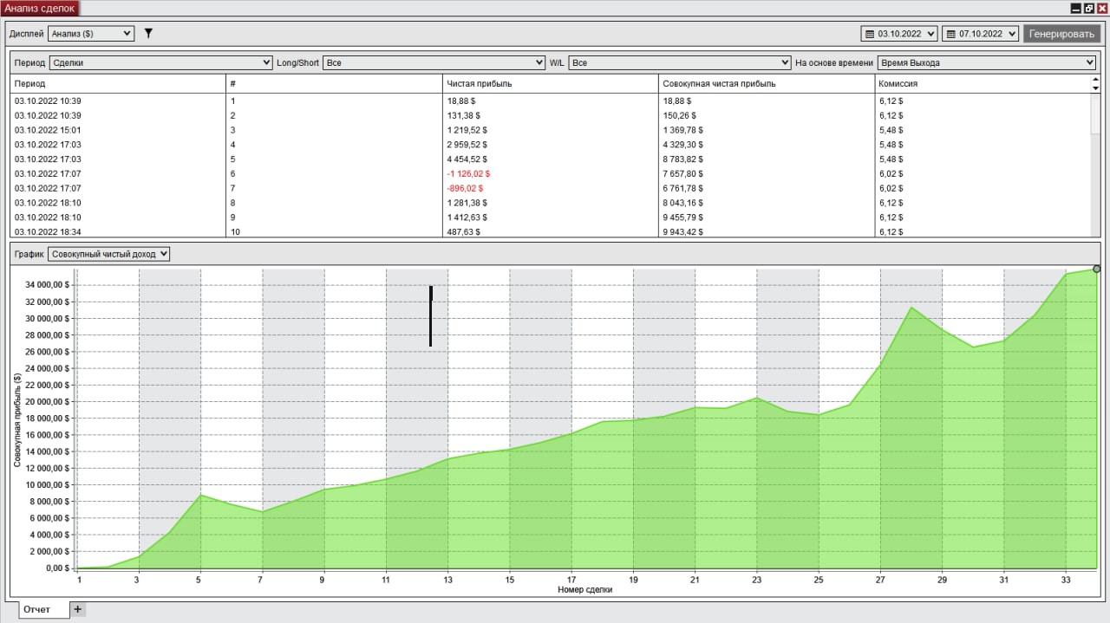Click the table scroll up arrow
Screen dimensions: 1110x623
coord(1094,80)
